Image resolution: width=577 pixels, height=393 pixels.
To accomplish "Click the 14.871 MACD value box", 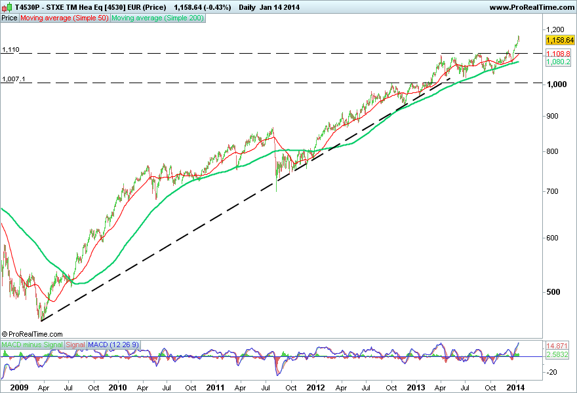I will tap(557, 346).
